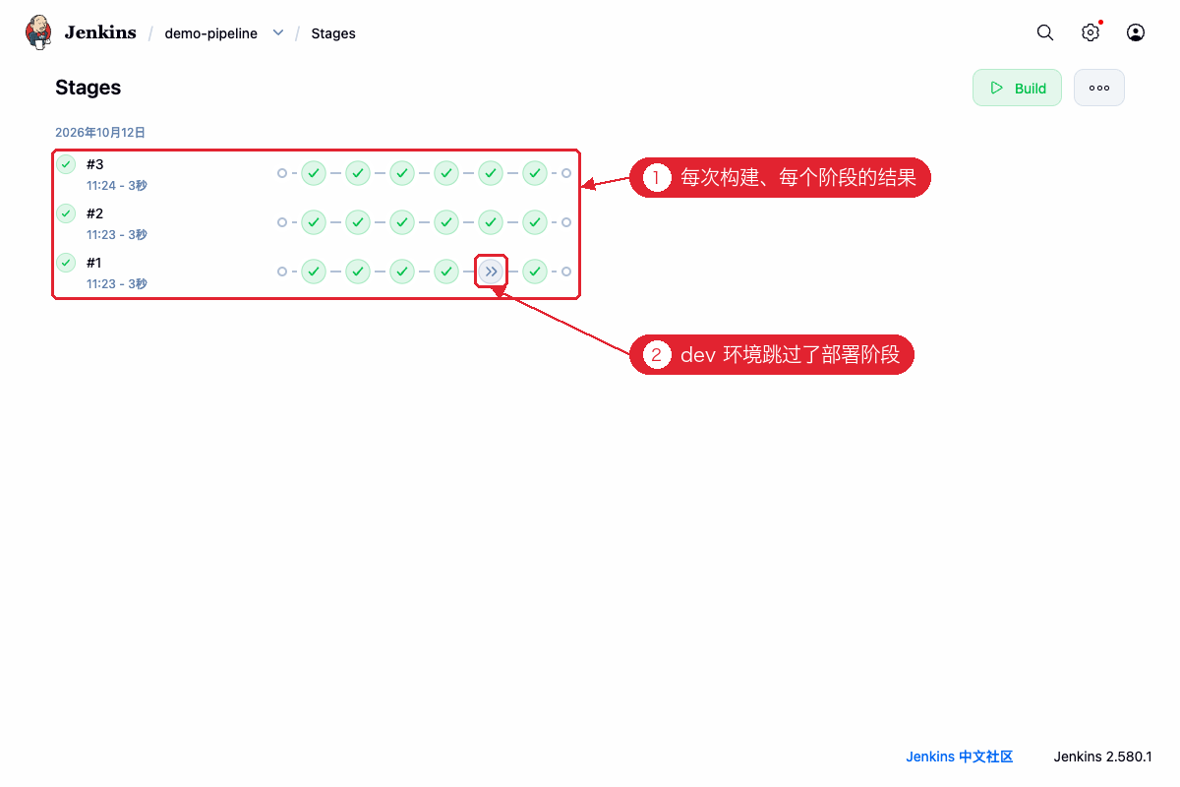Image resolution: width=1180 pixels, height=787 pixels.
Task: Select last stage checkmark of build #3
Action: tap(535, 173)
